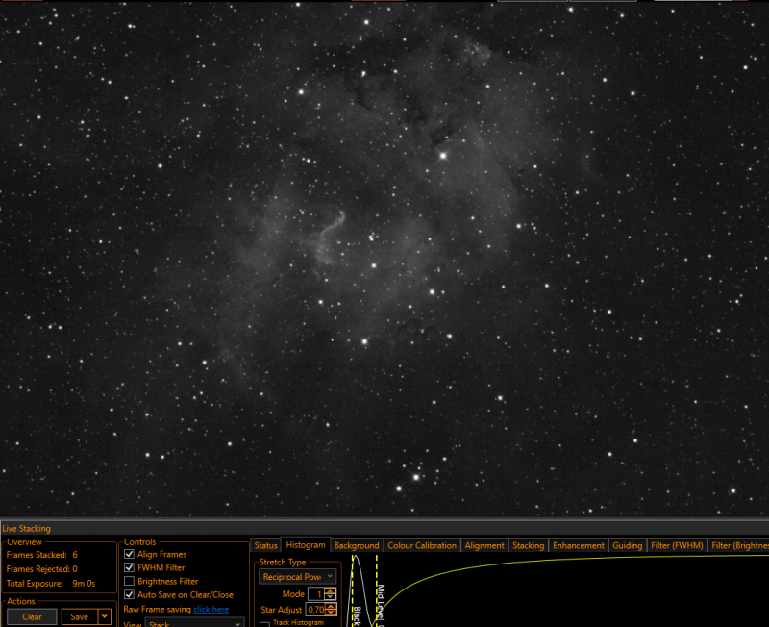Image resolution: width=769 pixels, height=627 pixels.
Task: Click the Mid Level line on histogram
Action: [x=377, y=590]
